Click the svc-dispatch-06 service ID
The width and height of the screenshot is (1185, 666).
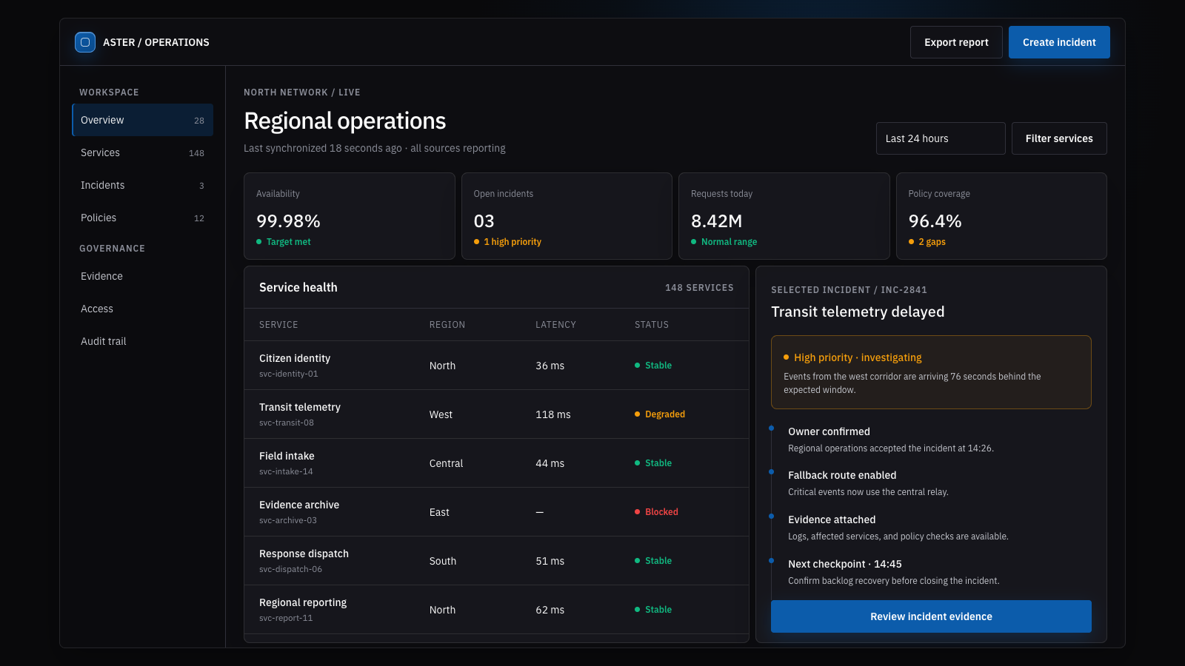[290, 569]
